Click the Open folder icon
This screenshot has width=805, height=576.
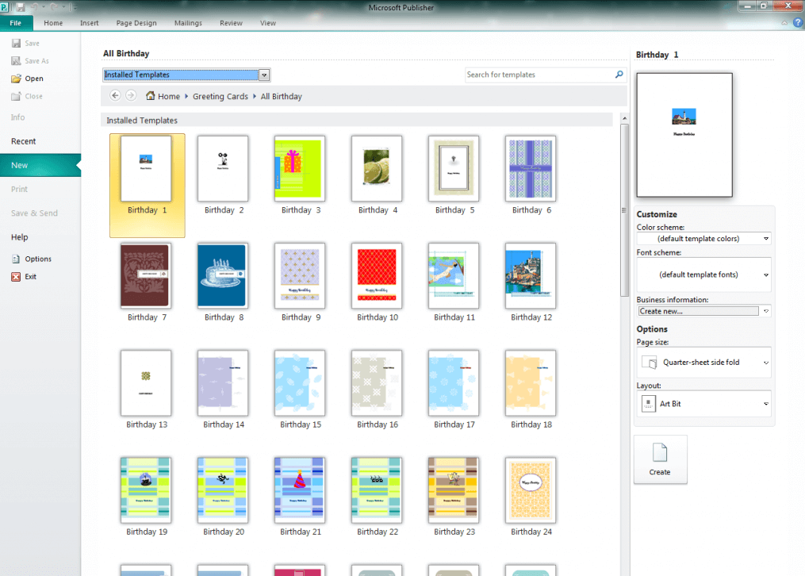(16, 79)
